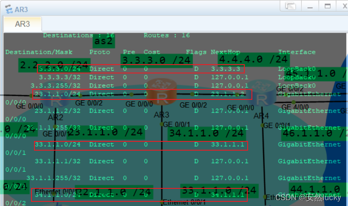
Task: Click the green '3.3.3.0 /24' topology label
Action: [x=157, y=60]
